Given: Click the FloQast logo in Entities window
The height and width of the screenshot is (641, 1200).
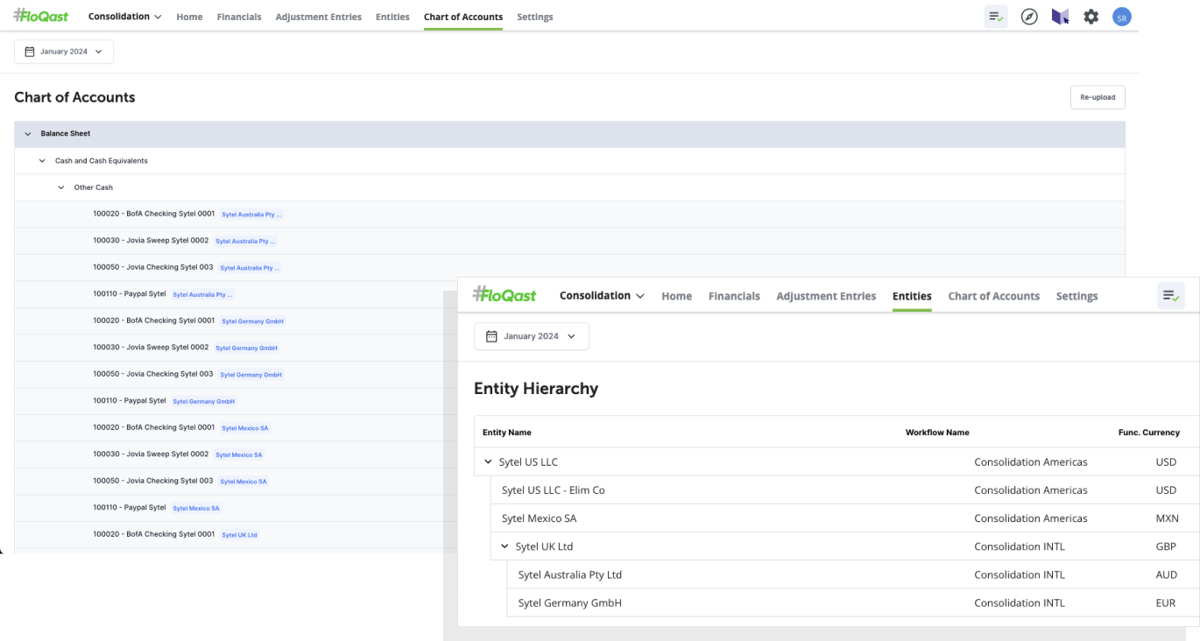Looking at the screenshot, I should pyautogui.click(x=505, y=295).
